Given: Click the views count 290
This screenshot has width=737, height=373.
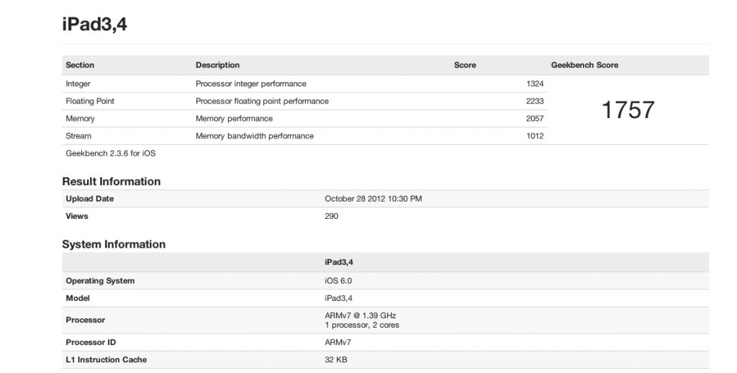Looking at the screenshot, I should pos(331,216).
